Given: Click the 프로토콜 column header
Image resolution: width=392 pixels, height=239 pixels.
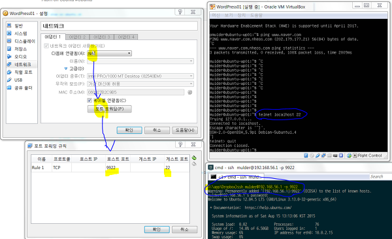Looking at the screenshot, I should pyautogui.click(x=62, y=159).
